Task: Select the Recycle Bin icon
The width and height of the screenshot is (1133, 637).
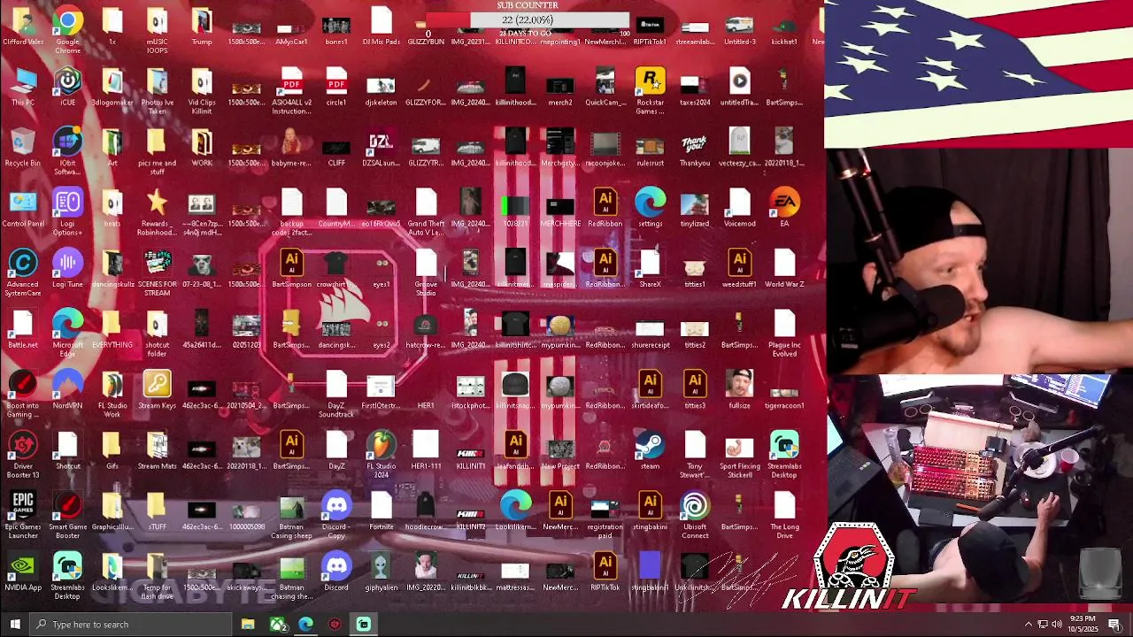Action: coord(22,149)
